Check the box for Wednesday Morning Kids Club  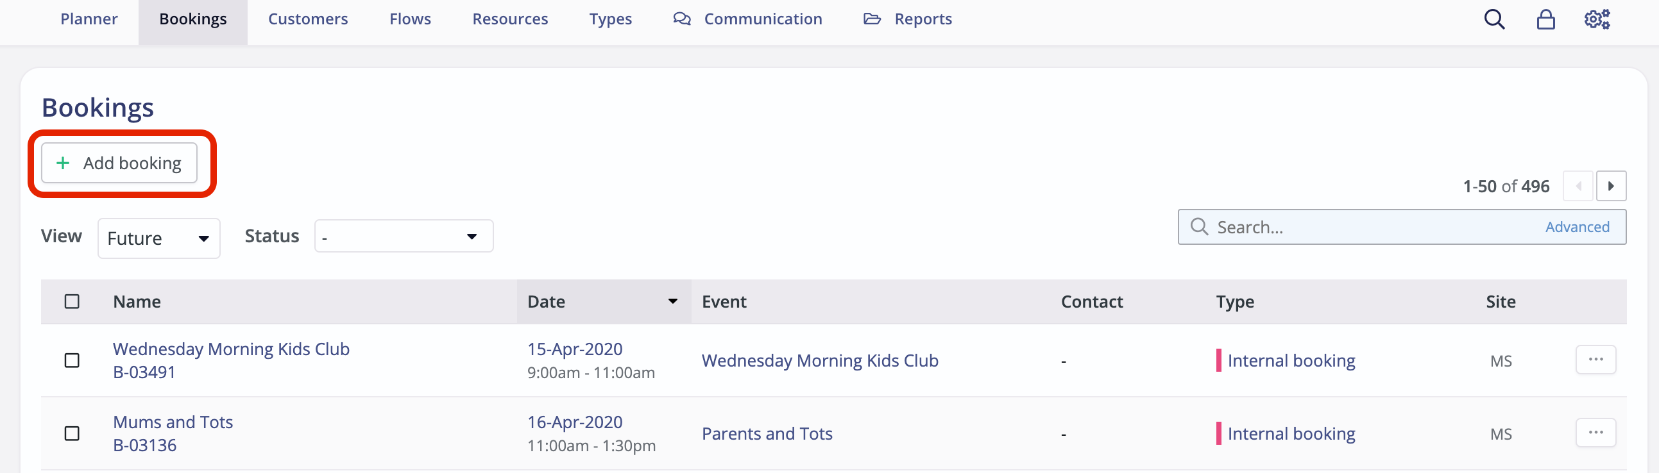pos(71,360)
